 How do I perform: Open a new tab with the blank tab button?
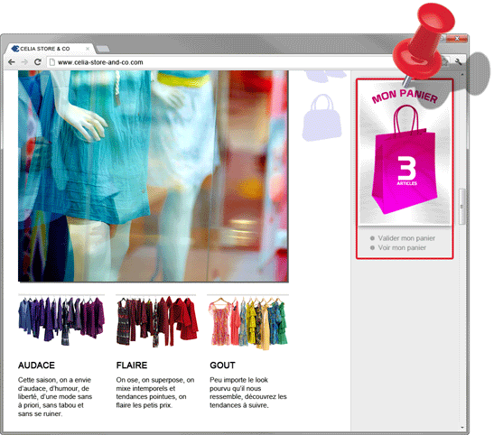pyautogui.click(x=103, y=49)
